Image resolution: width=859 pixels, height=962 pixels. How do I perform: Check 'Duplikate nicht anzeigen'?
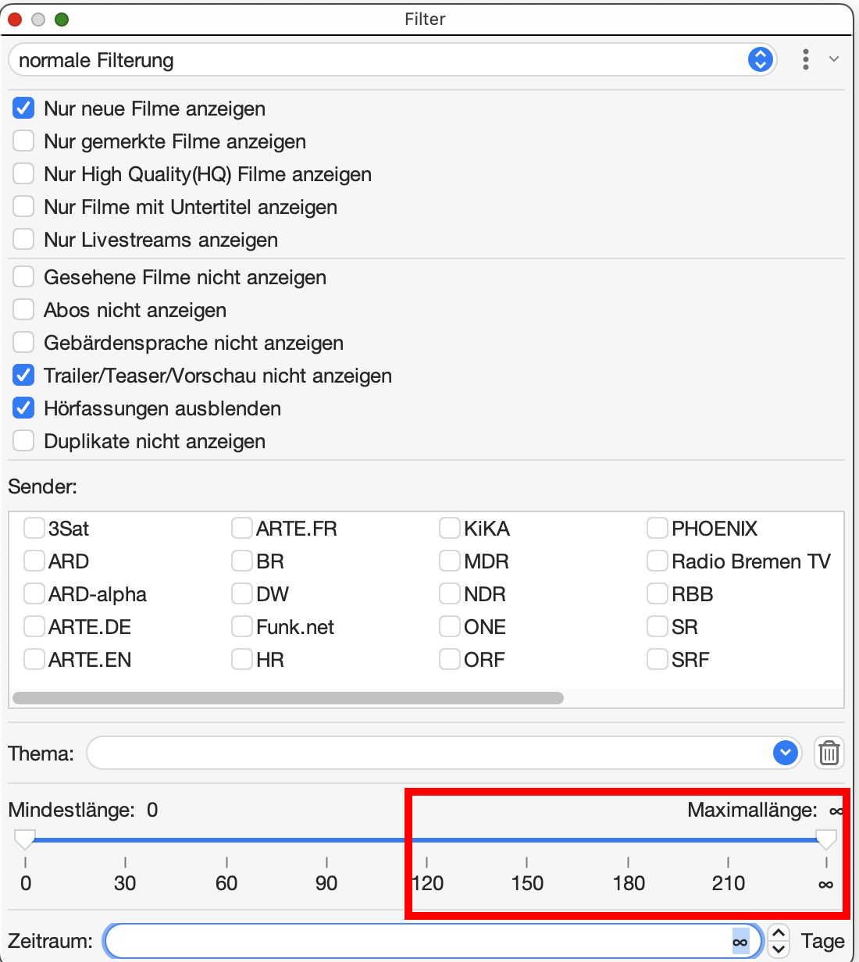(x=23, y=441)
